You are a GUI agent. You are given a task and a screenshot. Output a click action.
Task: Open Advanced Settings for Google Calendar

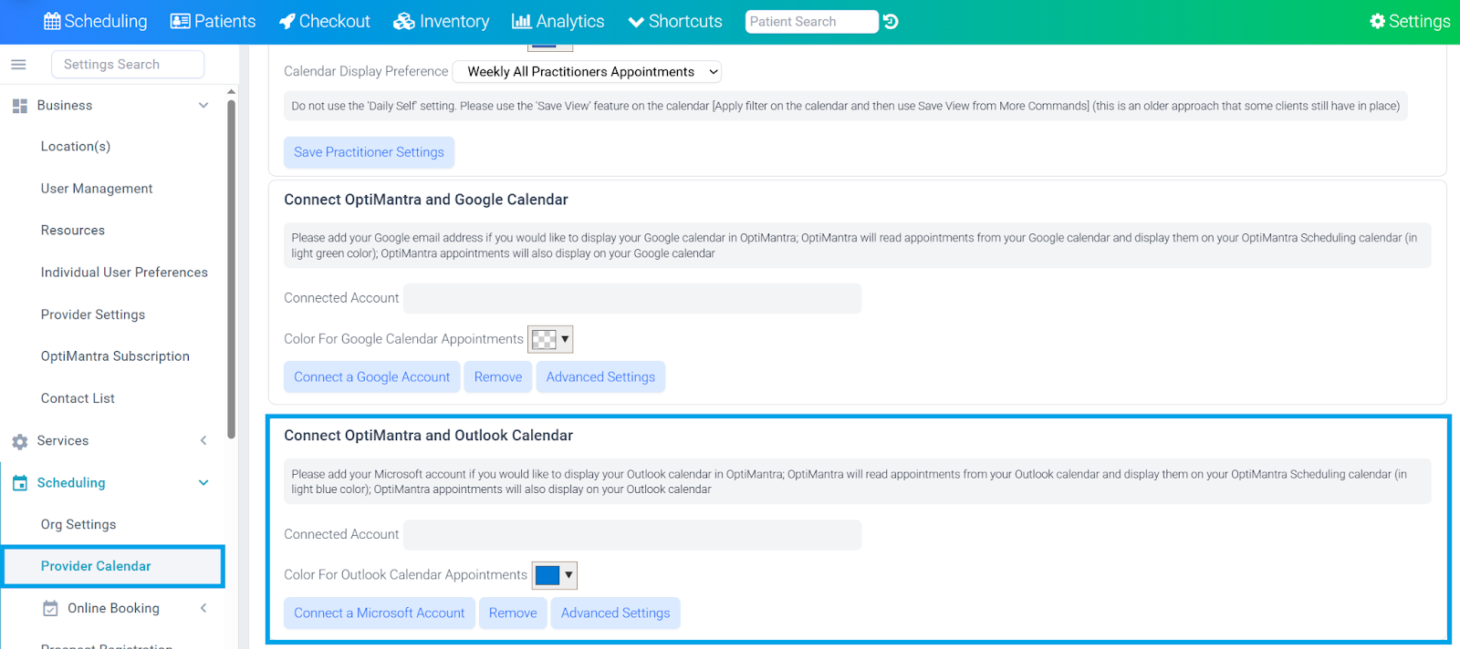[x=600, y=376]
